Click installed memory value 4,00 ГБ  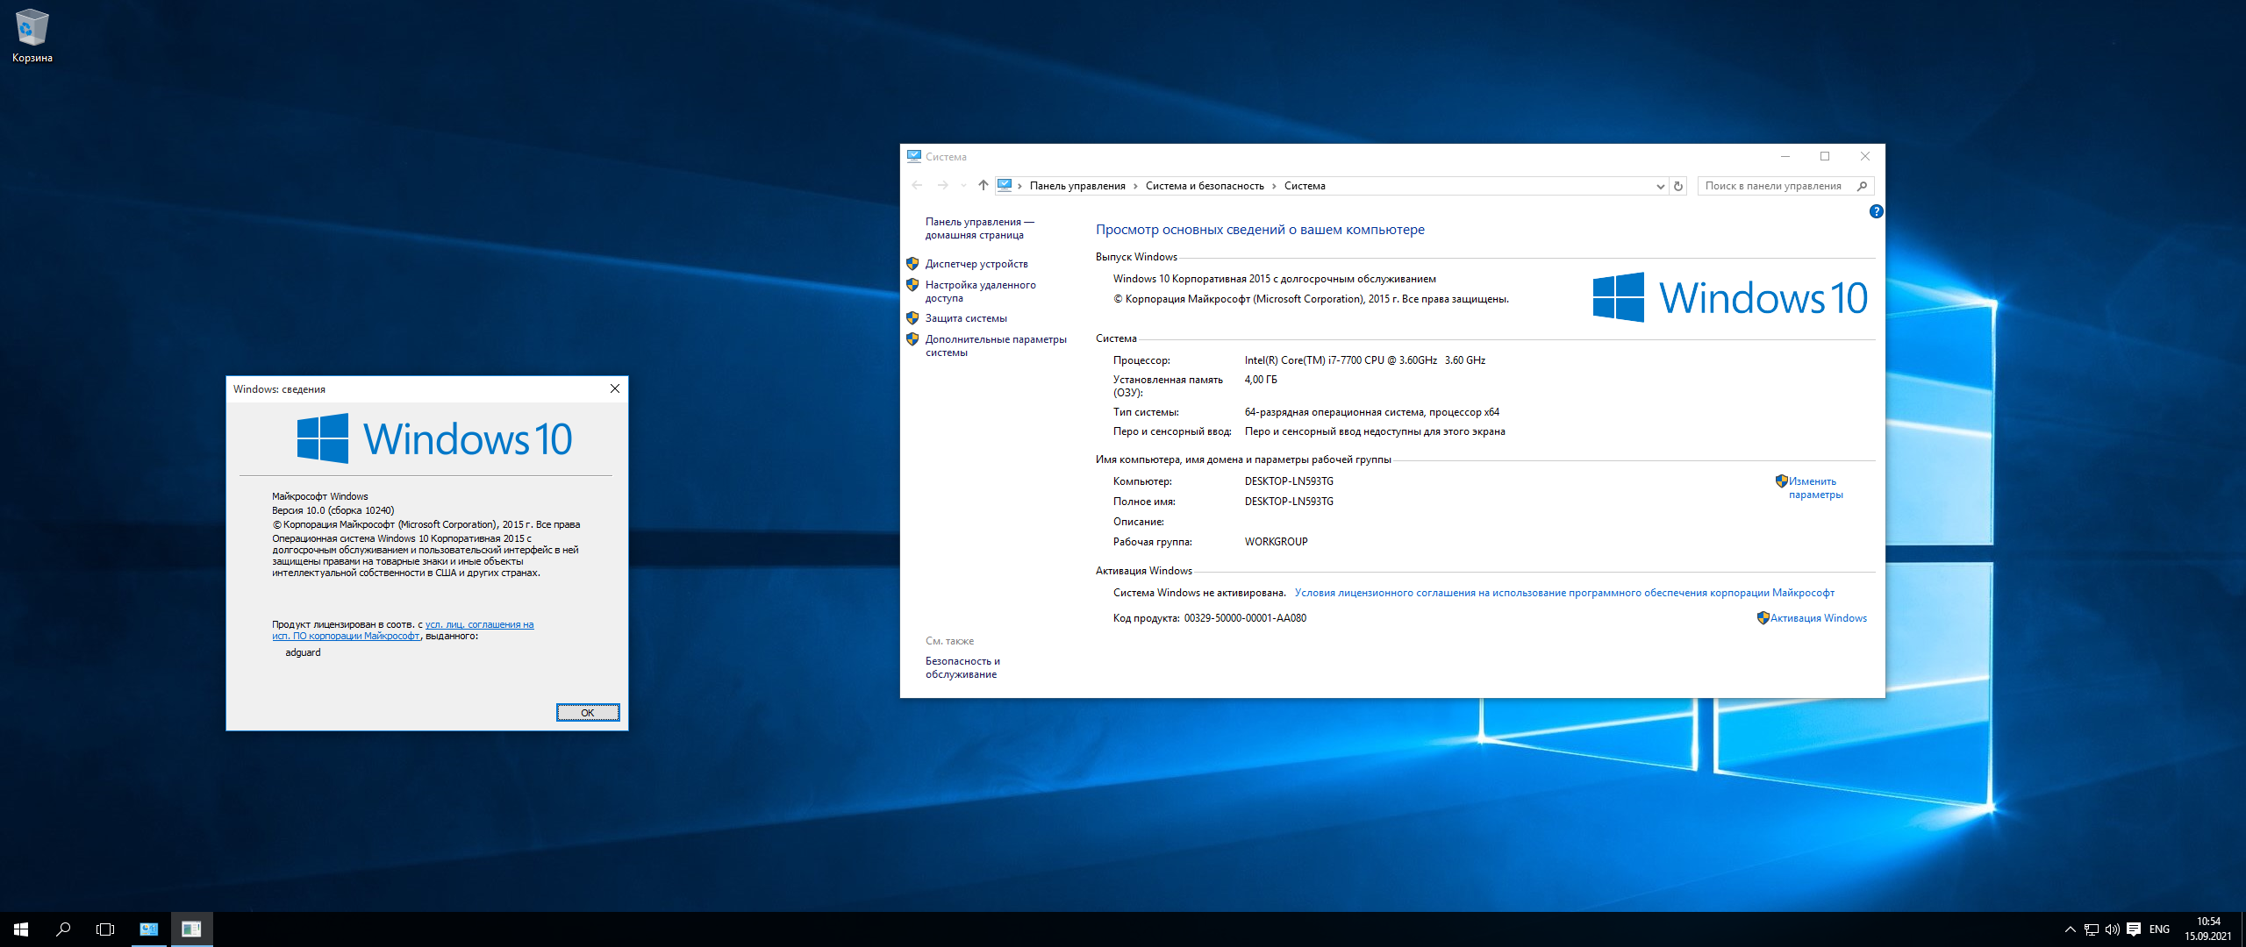point(1261,380)
